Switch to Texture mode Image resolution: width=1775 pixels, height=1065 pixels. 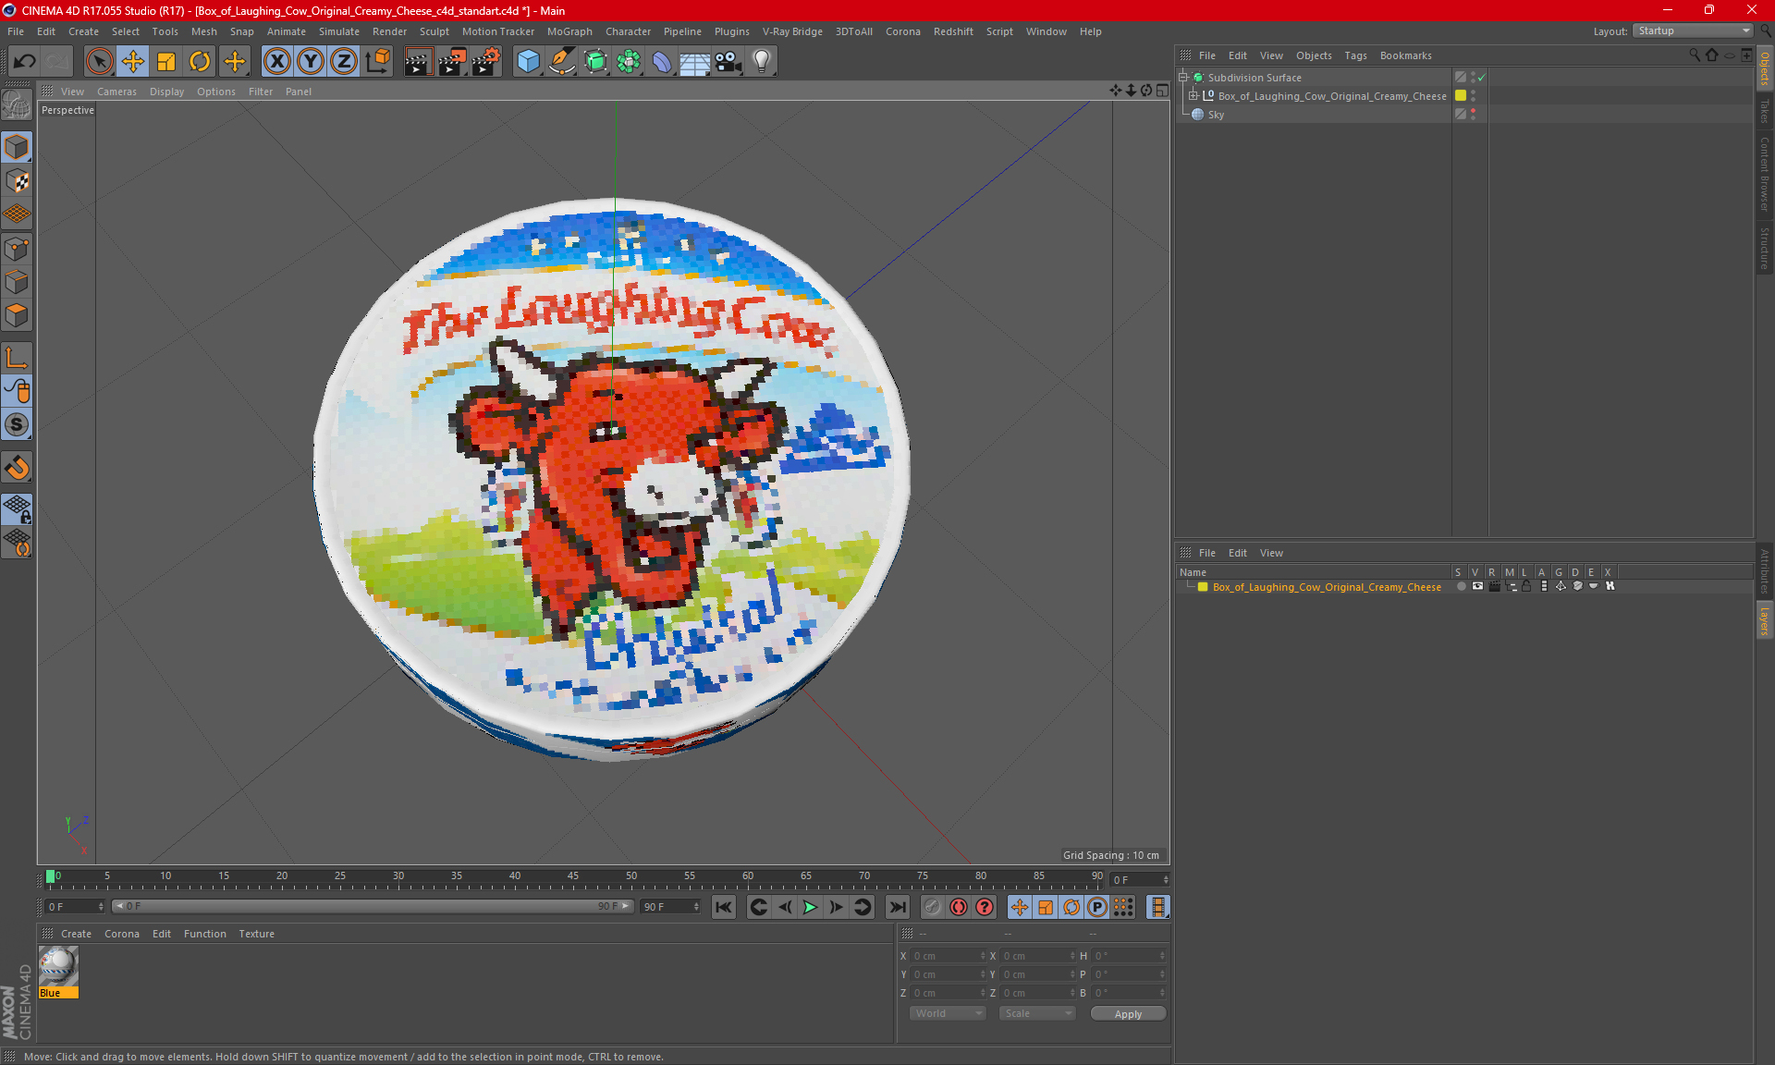[17, 181]
